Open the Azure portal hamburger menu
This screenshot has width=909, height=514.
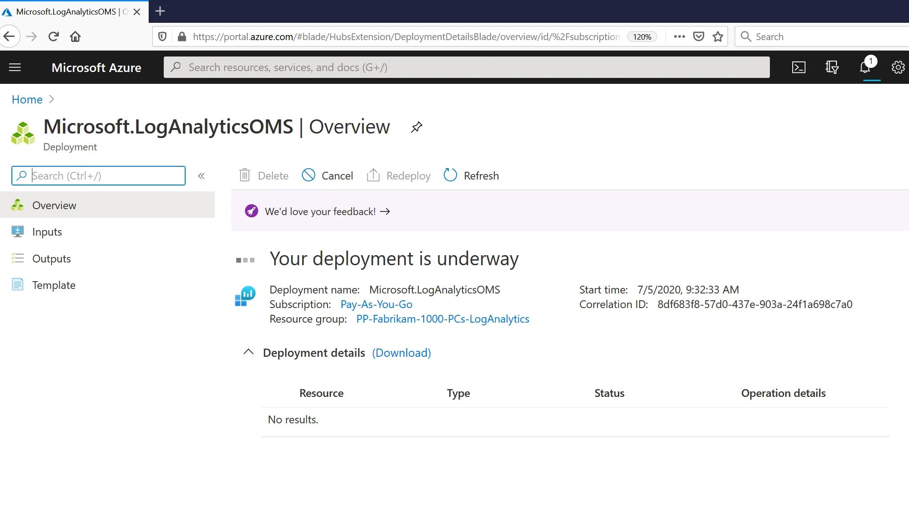coord(15,67)
